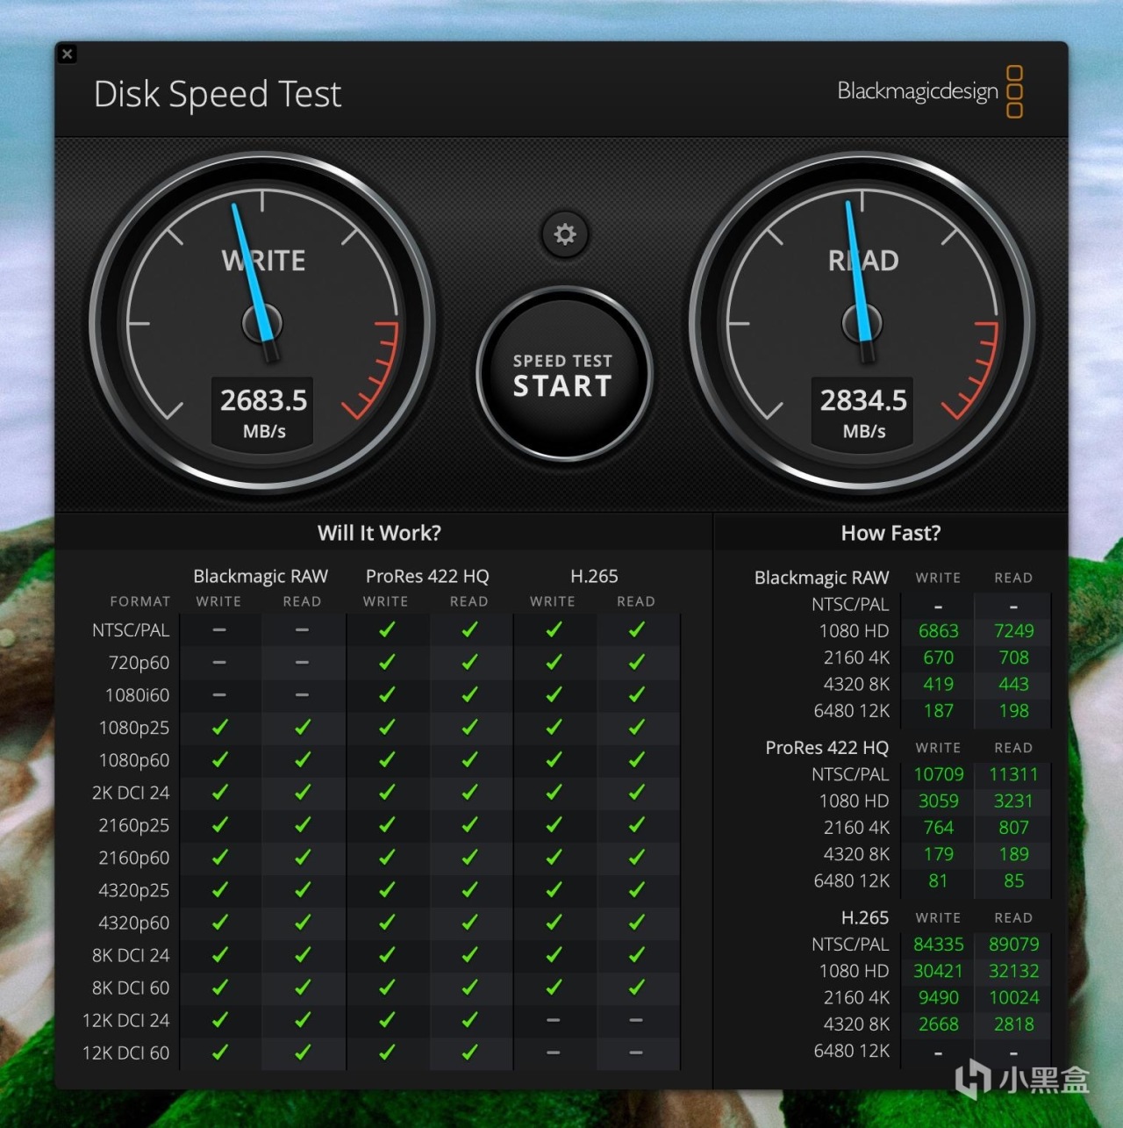Click the Blackmagic RAW 6480 12K read value 198
The width and height of the screenshot is (1123, 1128).
point(1013,711)
